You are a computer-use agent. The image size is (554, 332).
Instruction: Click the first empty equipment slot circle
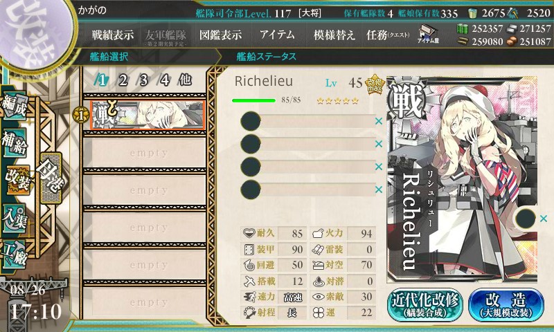click(x=251, y=121)
